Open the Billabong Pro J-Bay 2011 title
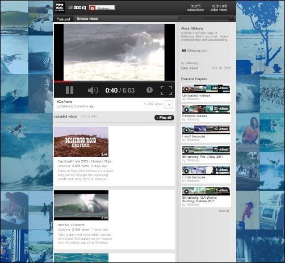 click(x=203, y=157)
